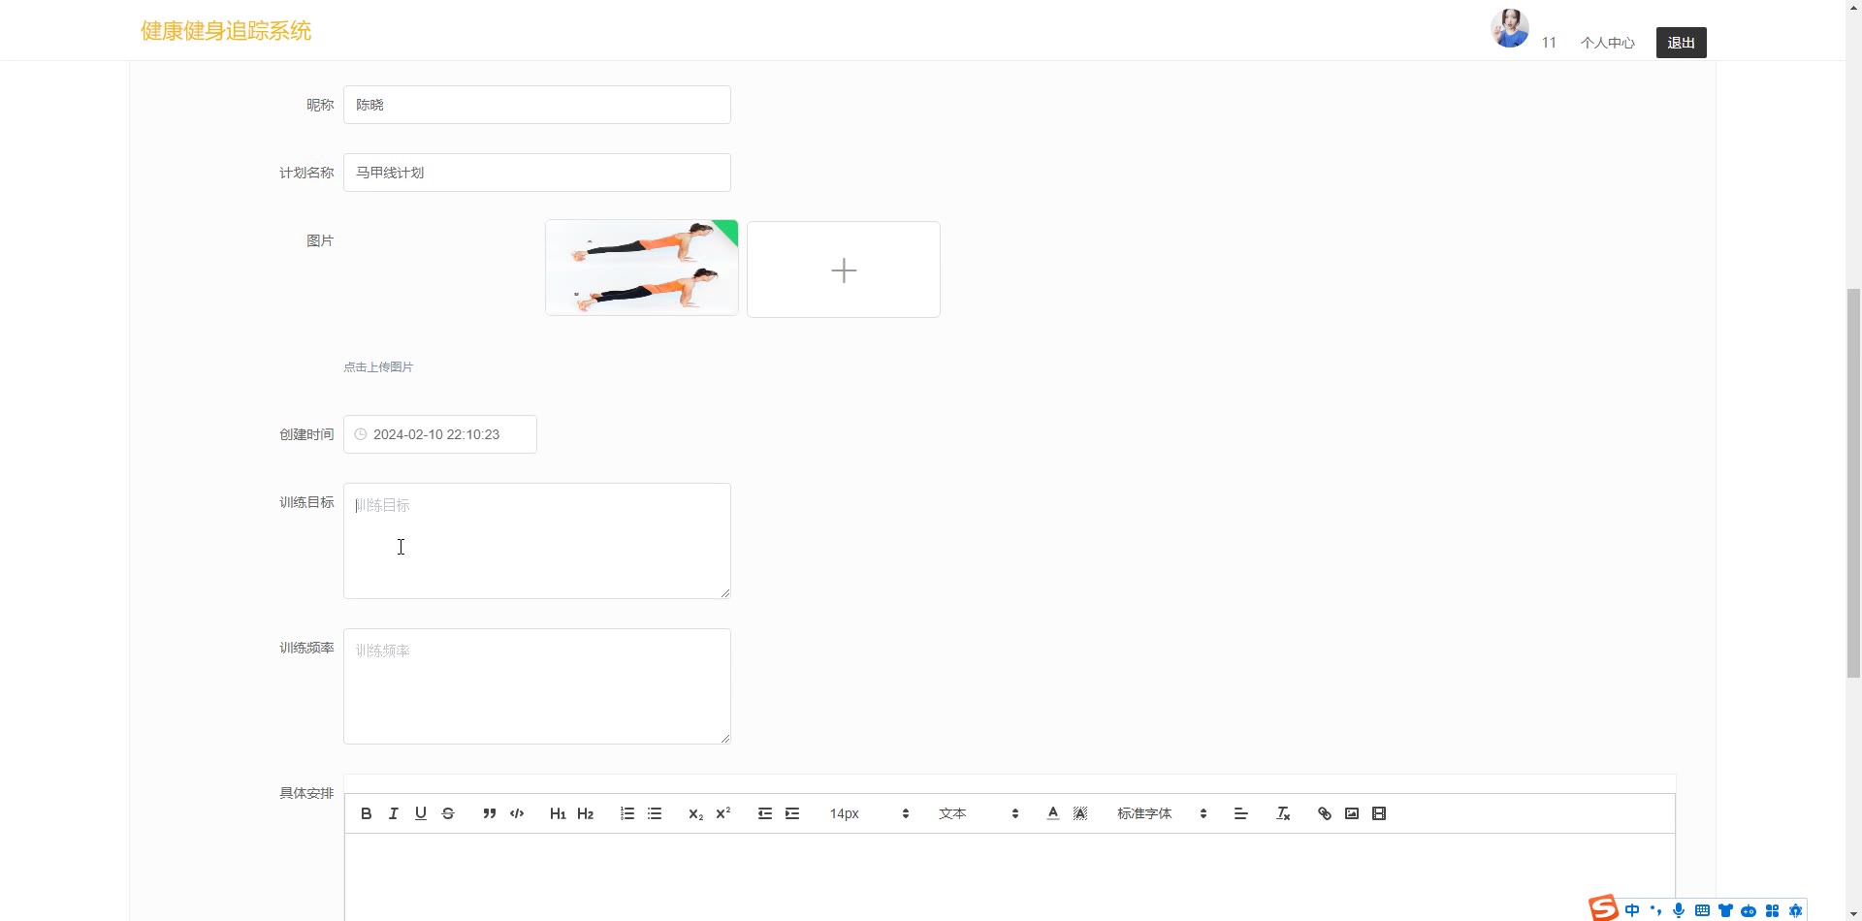This screenshot has width=1862, height=921.
Task: Apply strikethrough formatting
Action: 447,813
